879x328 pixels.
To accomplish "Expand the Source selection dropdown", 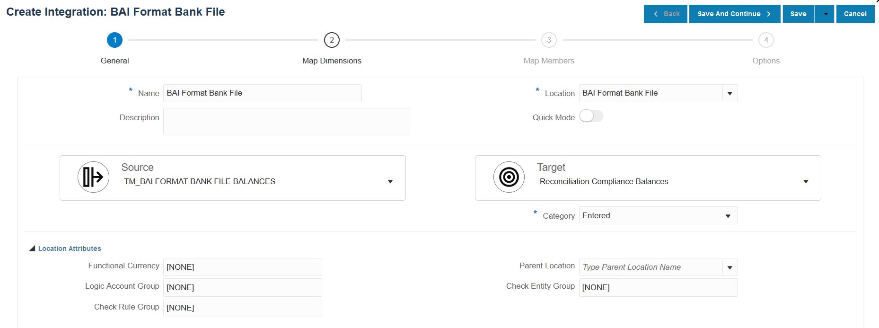I will (x=390, y=182).
